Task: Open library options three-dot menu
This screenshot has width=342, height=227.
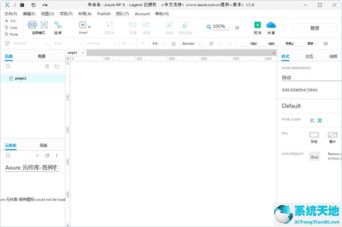Action: click(56, 155)
